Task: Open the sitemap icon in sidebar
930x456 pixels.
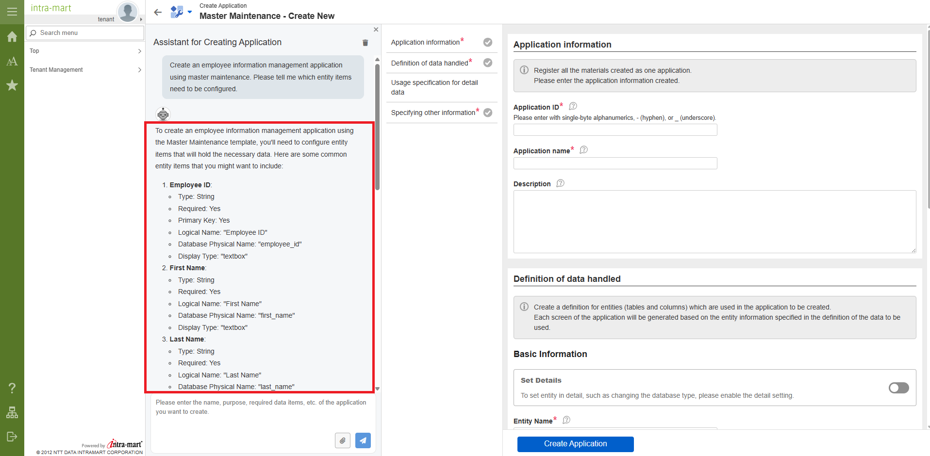Action: (x=12, y=412)
